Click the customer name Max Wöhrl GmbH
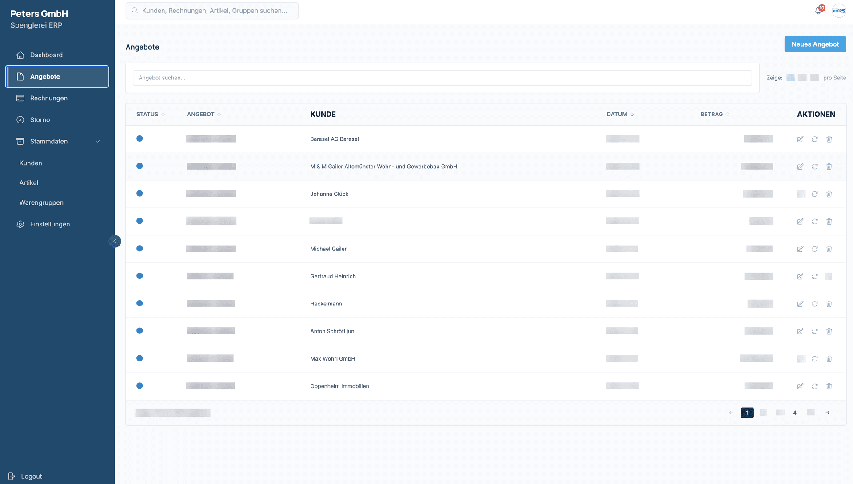The width and height of the screenshot is (853, 484). pos(332,359)
